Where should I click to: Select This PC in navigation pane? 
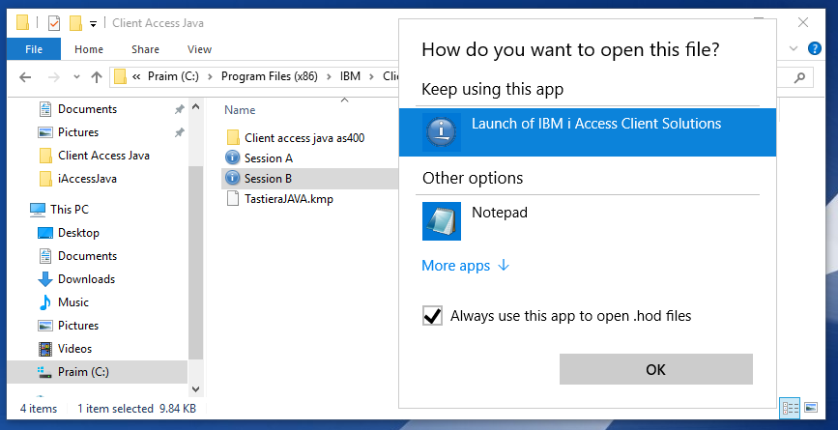tap(70, 210)
